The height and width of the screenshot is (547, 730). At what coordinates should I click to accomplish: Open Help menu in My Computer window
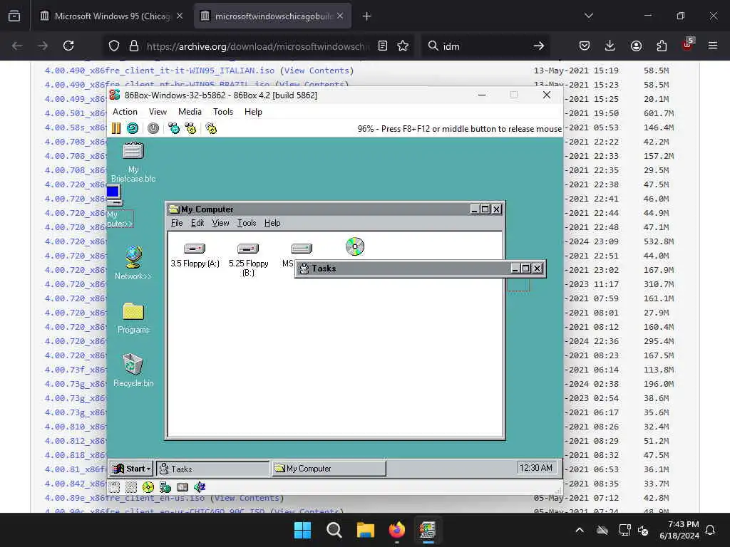click(x=272, y=223)
